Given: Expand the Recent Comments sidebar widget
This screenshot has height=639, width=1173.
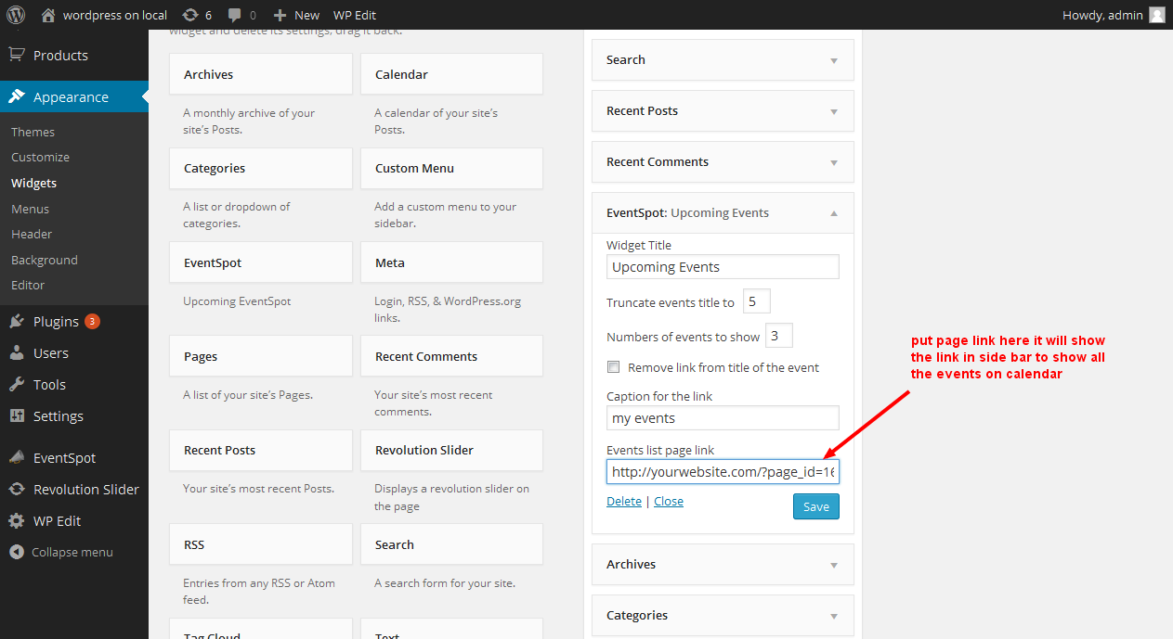Looking at the screenshot, I should point(834,162).
